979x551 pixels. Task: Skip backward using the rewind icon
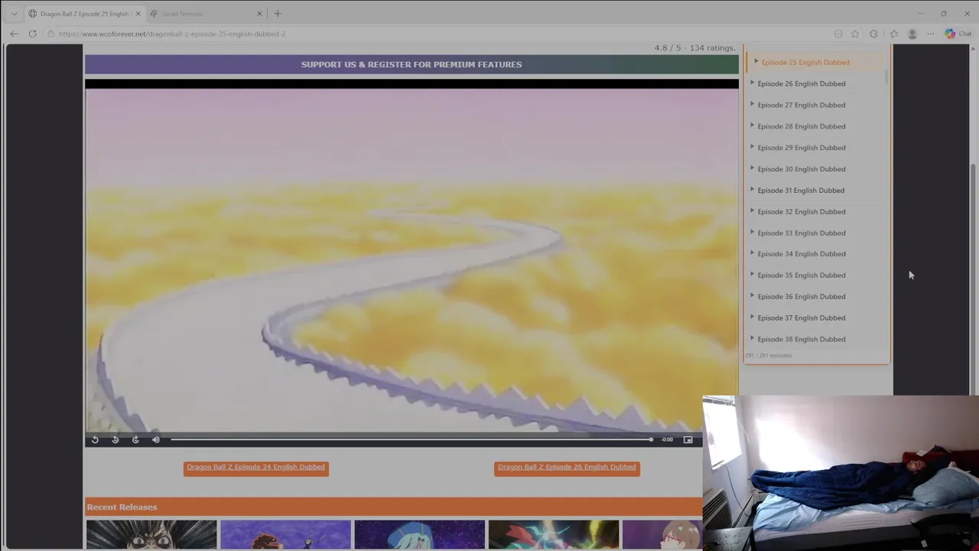(115, 439)
